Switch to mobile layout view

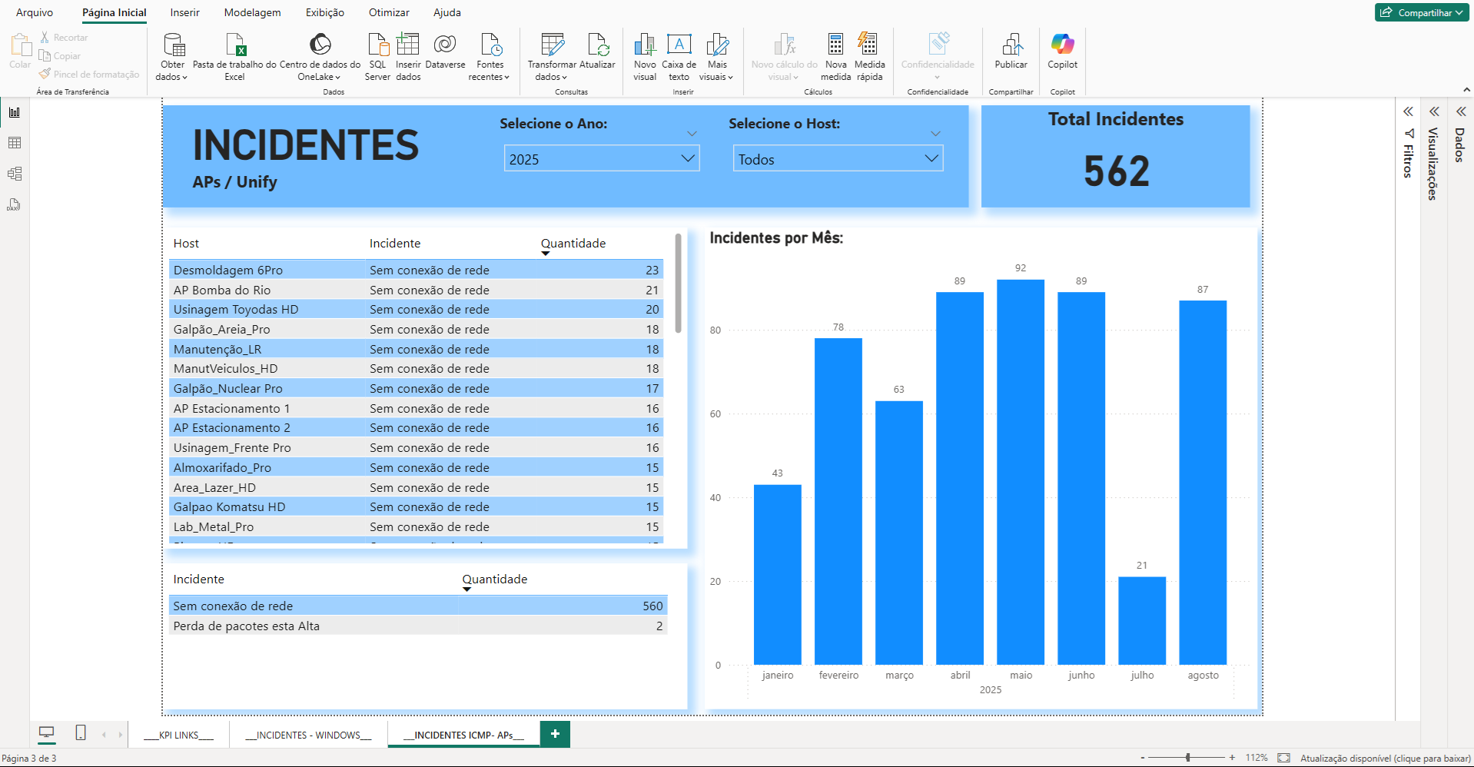click(x=80, y=734)
